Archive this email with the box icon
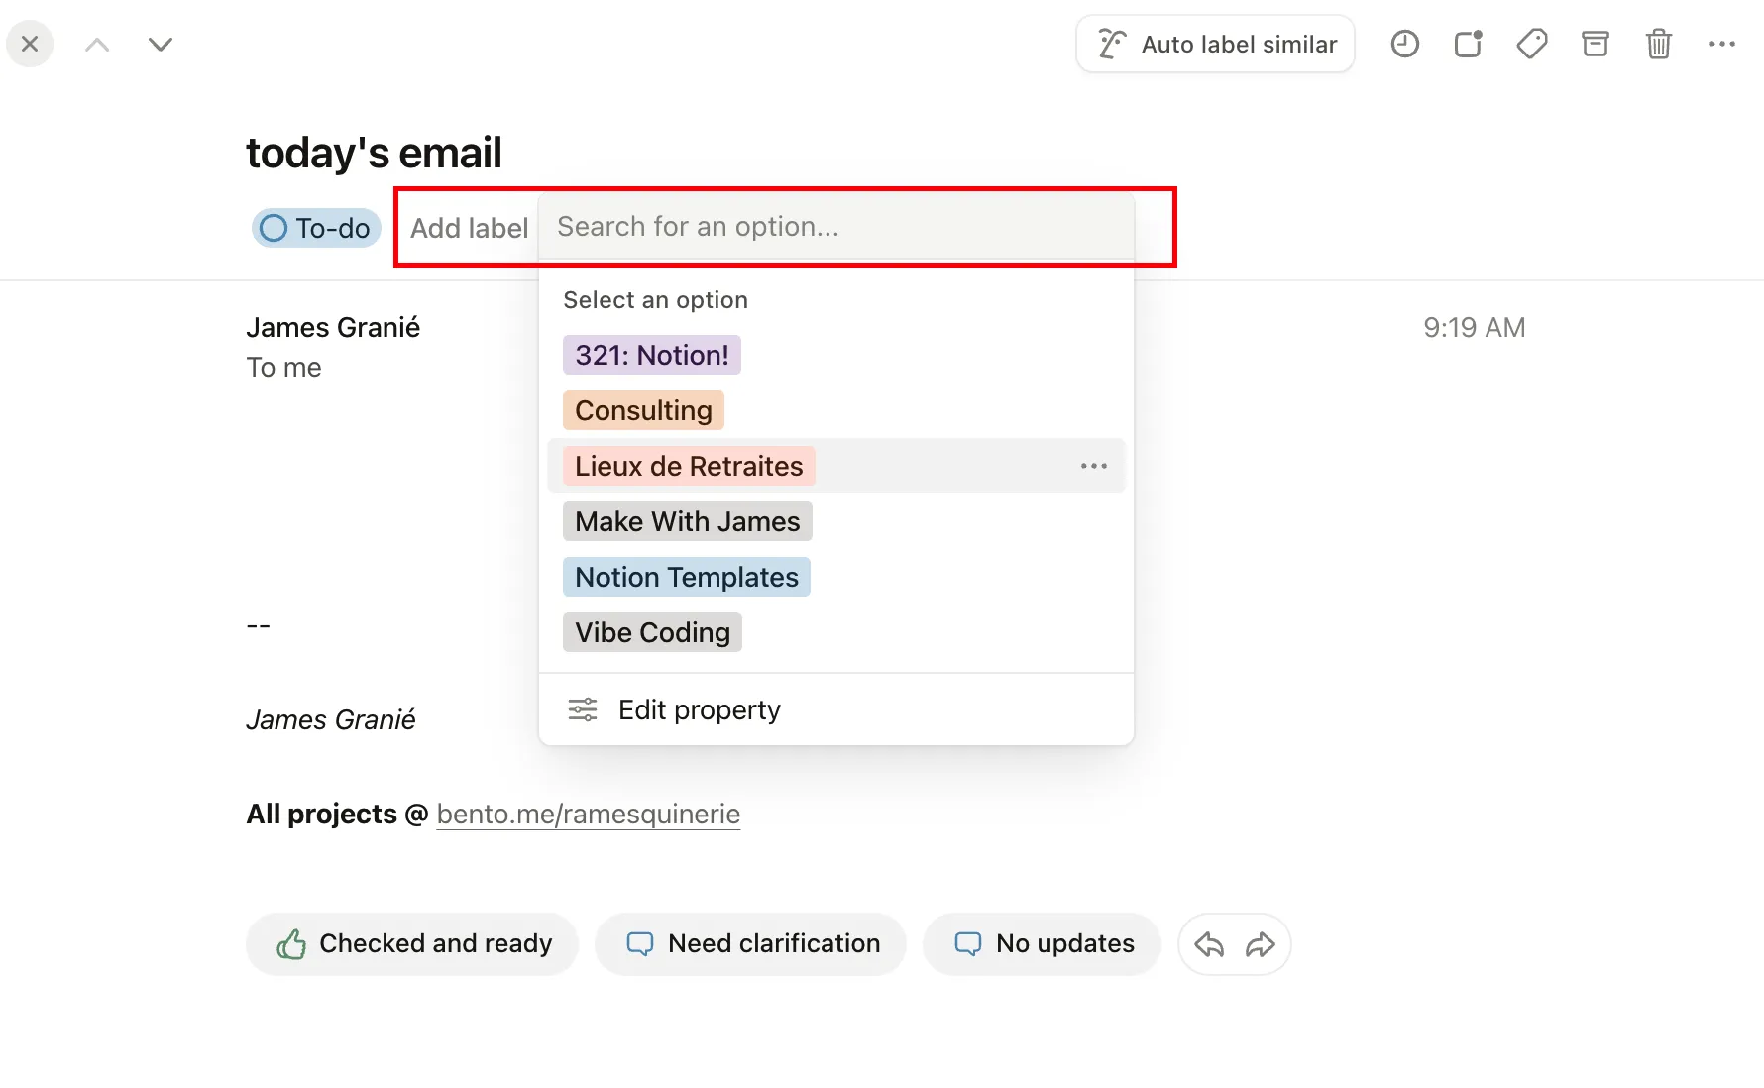This screenshot has height=1088, width=1764. 1595,45
